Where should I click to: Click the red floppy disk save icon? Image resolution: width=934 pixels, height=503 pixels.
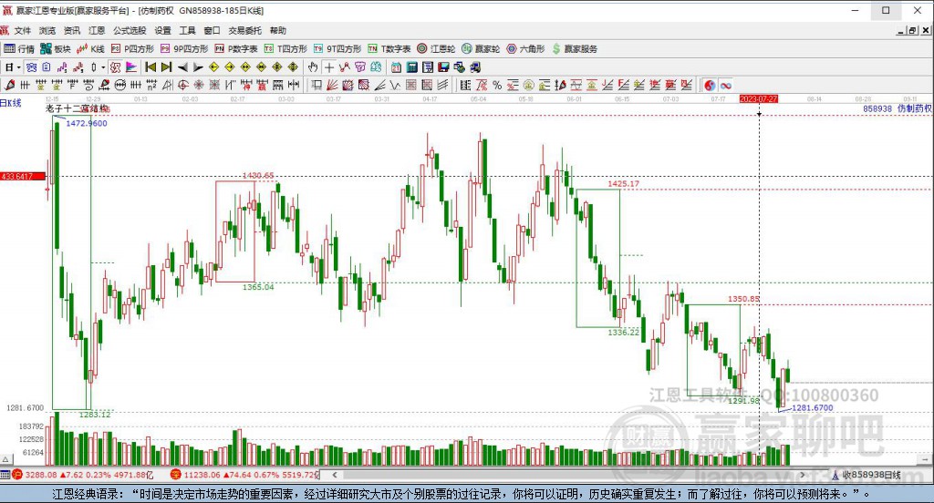pos(444,67)
